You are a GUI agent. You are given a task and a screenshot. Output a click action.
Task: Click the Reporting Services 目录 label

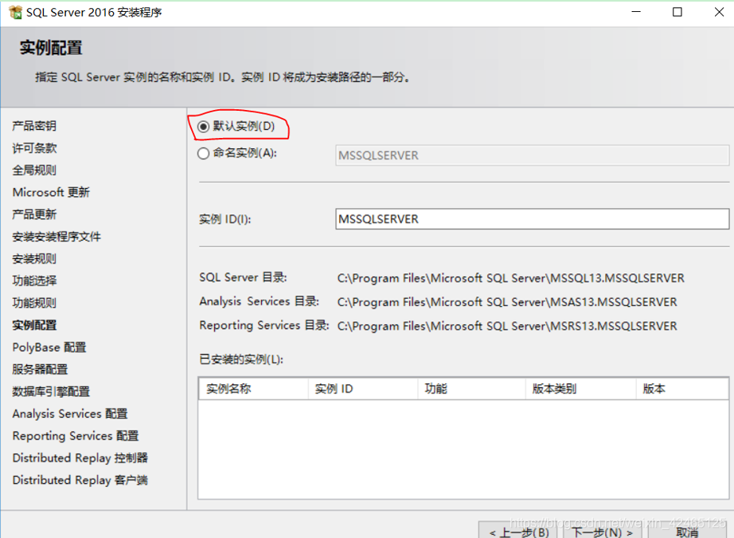tap(264, 325)
